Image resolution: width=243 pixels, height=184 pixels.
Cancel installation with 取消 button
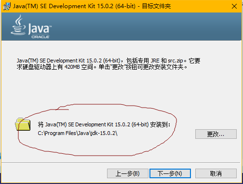[x=216, y=173]
